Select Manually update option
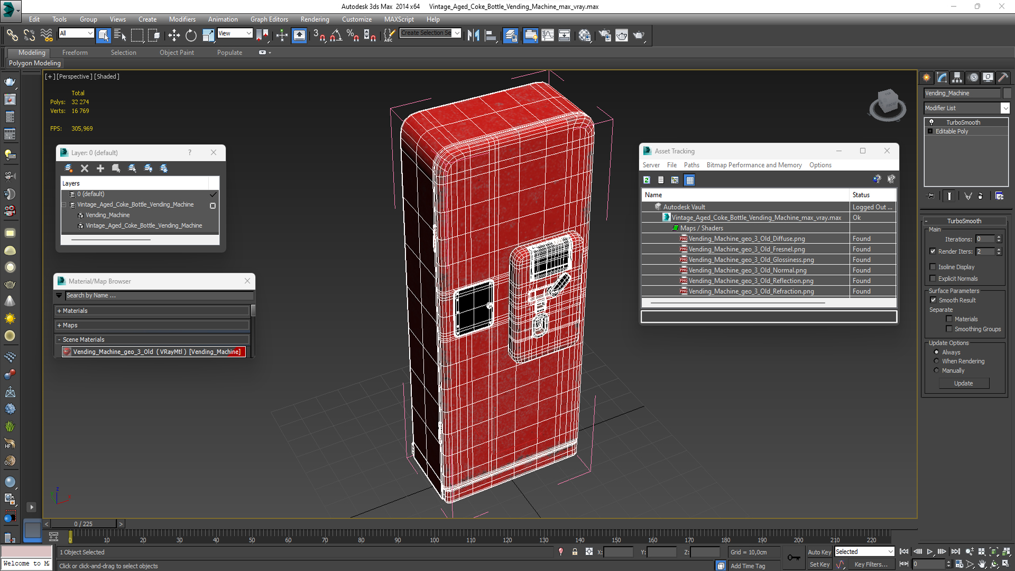Image resolution: width=1015 pixels, height=571 pixels. 936,371
